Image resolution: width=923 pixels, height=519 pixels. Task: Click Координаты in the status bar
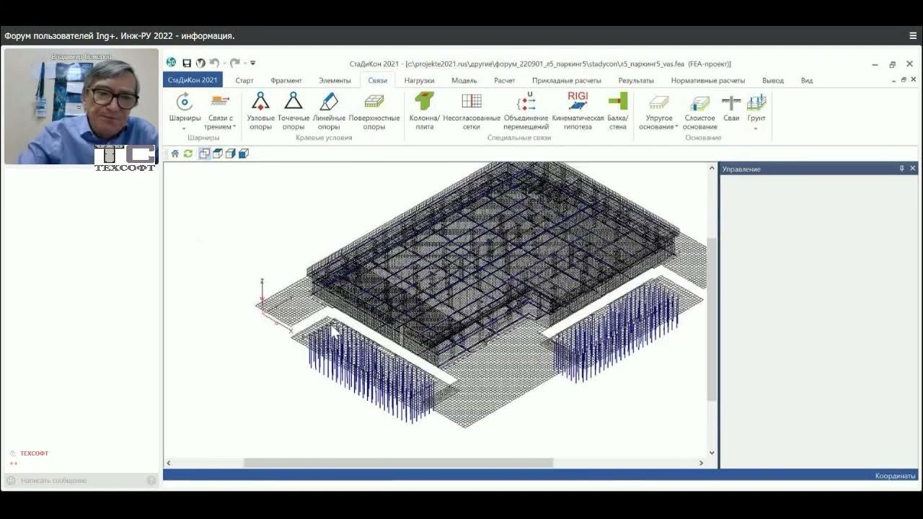(896, 476)
